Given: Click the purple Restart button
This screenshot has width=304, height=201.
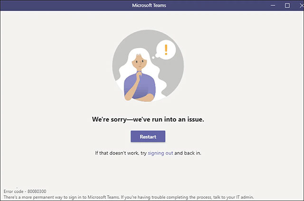Looking at the screenshot, I should tap(148, 136).
